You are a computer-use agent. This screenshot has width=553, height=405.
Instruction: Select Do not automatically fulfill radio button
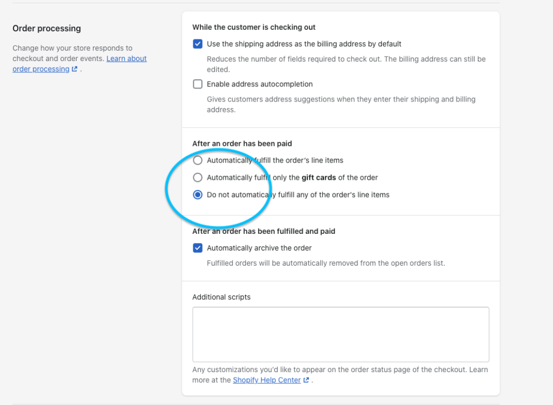[x=198, y=195]
